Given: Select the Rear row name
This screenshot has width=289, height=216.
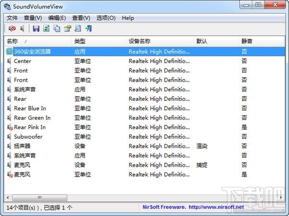Looking at the screenshot, I should [20, 99].
